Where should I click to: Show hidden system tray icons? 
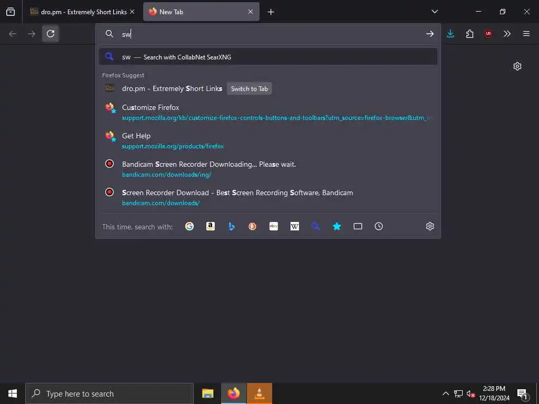point(445,393)
